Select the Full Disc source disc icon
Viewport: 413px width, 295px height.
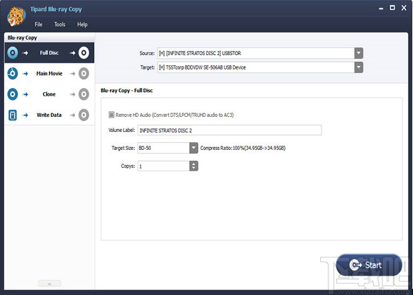12,53
